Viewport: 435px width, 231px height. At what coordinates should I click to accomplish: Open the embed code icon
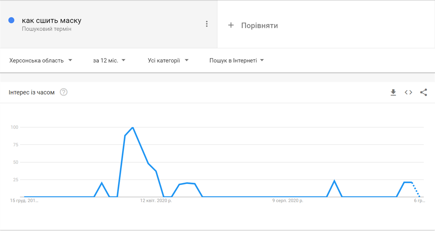click(x=409, y=92)
